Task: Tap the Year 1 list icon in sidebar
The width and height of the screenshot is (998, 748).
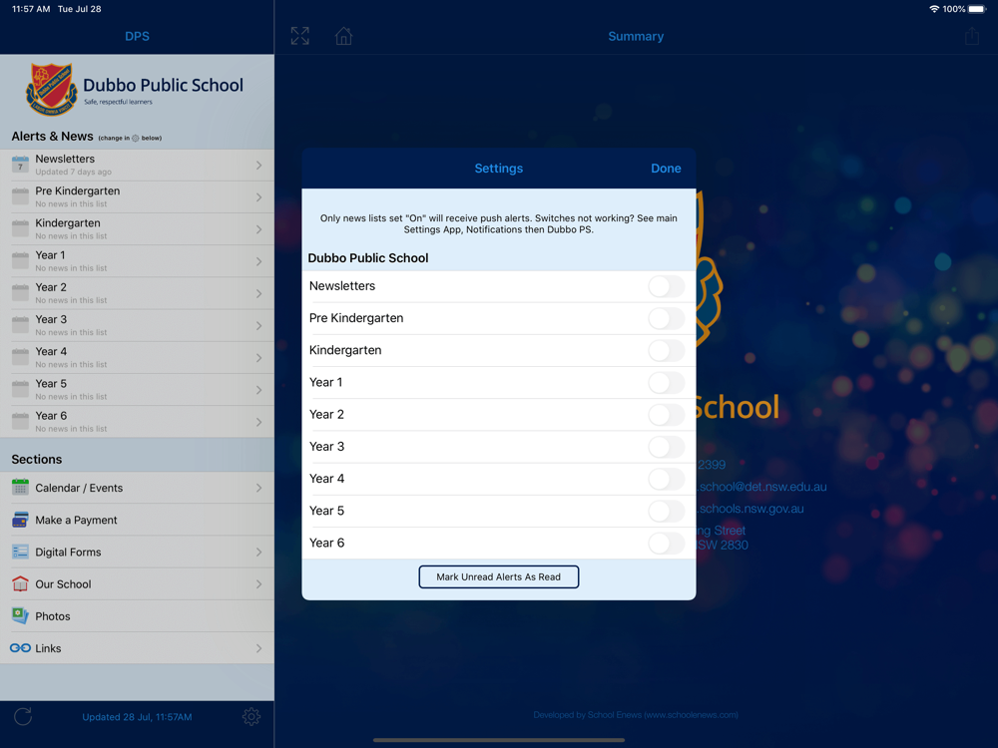Action: [x=20, y=260]
